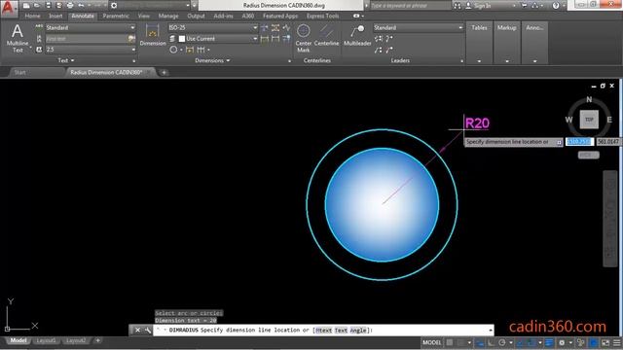The width and height of the screenshot is (623, 350).
Task: Click the ViewCube TOP face
Action: [x=589, y=120]
